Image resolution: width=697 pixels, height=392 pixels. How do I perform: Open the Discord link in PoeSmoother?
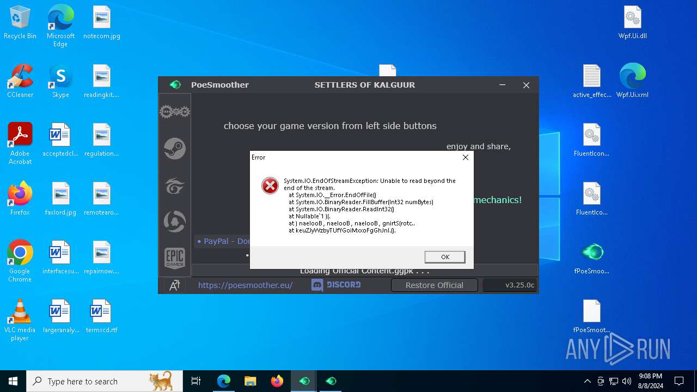(x=336, y=285)
